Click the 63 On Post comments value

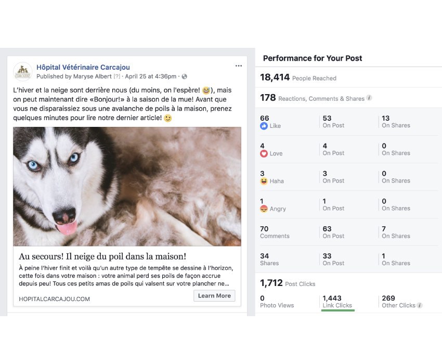click(333, 232)
